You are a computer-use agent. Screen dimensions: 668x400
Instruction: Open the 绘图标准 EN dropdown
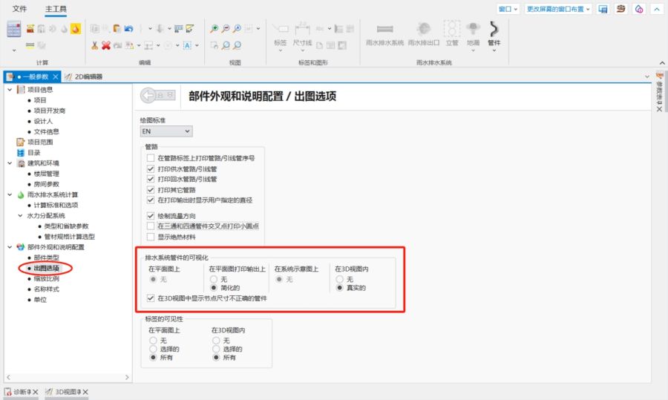[166, 131]
